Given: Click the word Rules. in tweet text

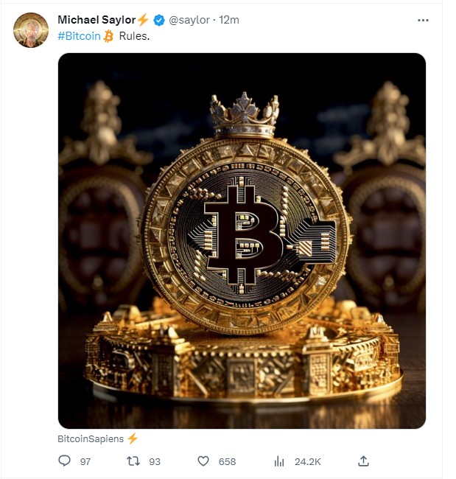Looking at the screenshot, I should 134,36.
